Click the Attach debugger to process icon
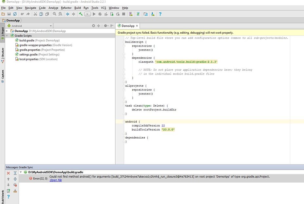Viewport: 304px width, 204px height. click(x=112, y=14)
